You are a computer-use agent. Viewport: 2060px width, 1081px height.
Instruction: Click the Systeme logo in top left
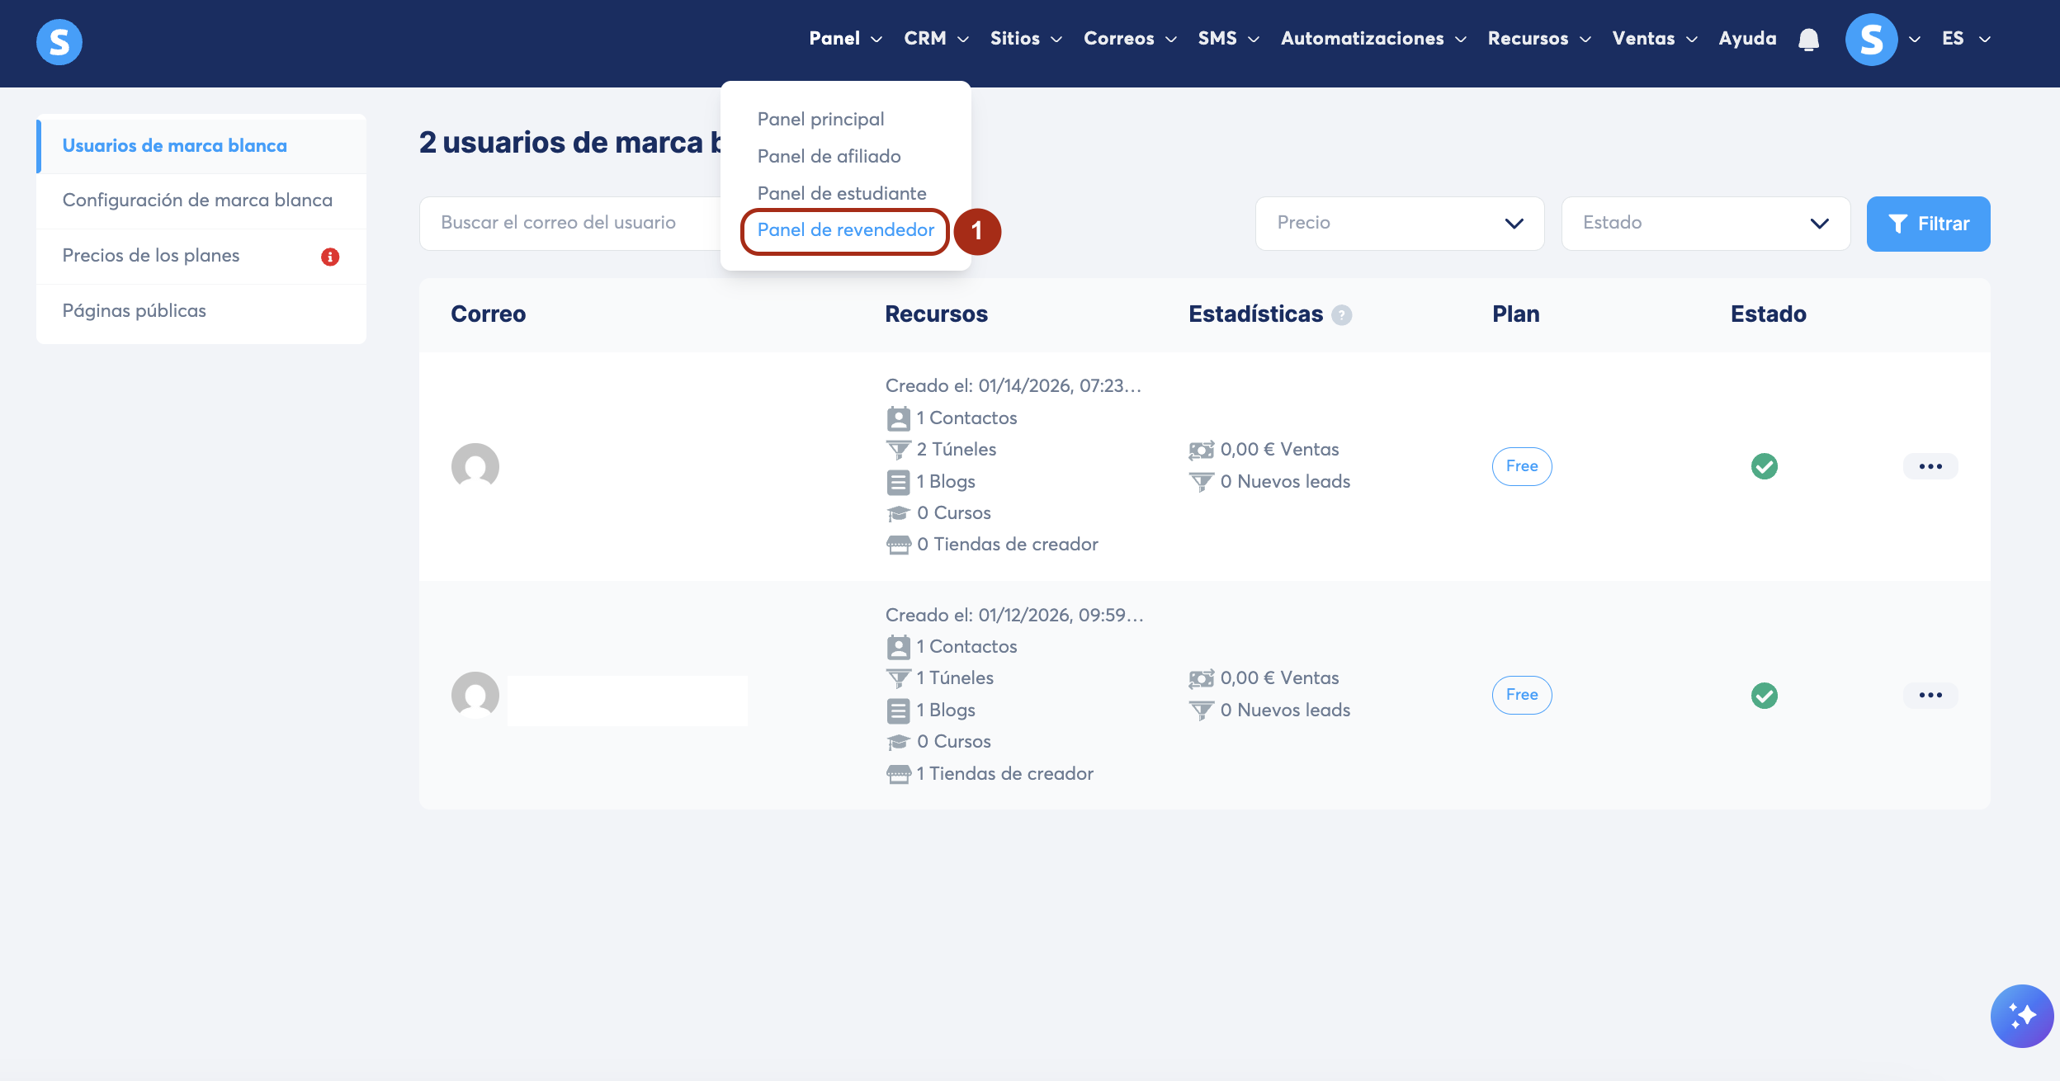59,42
